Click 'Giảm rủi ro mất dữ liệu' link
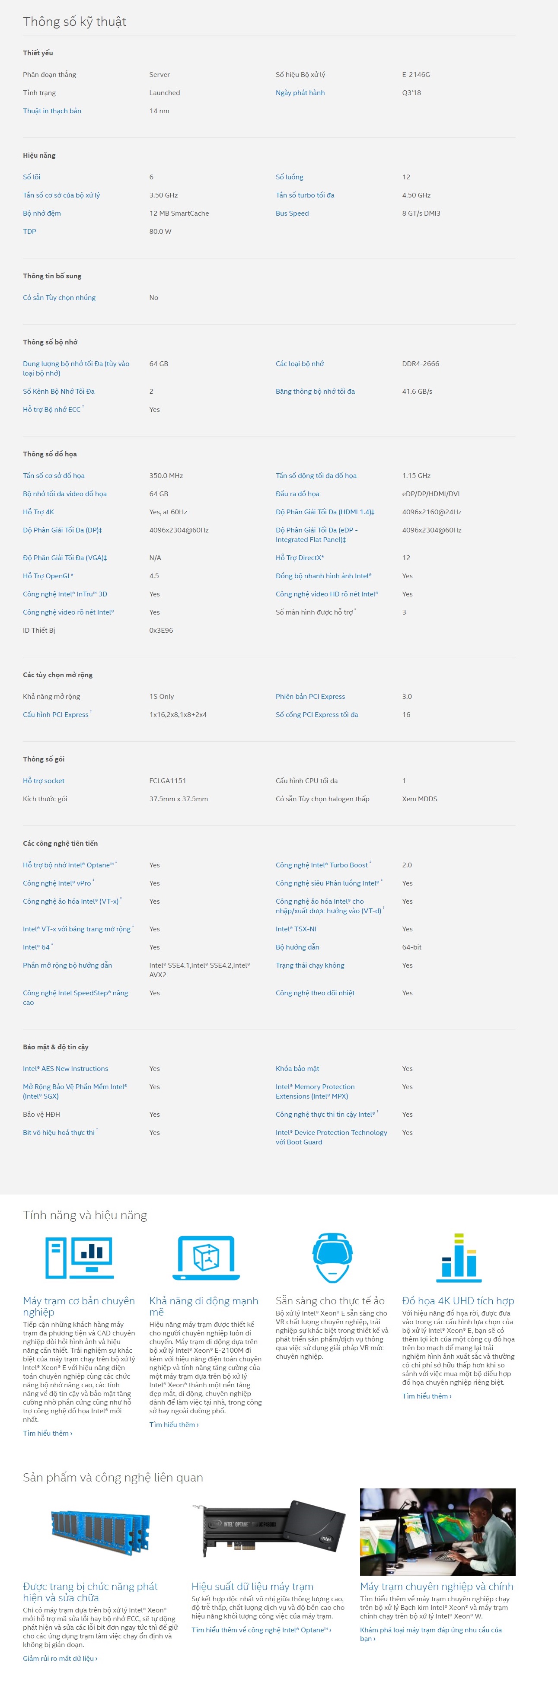Image resolution: width=558 pixels, height=1695 pixels. (60, 1658)
